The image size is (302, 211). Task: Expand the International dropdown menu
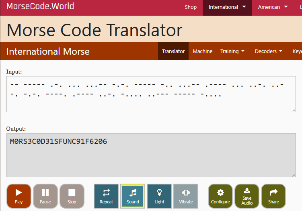(x=227, y=7)
